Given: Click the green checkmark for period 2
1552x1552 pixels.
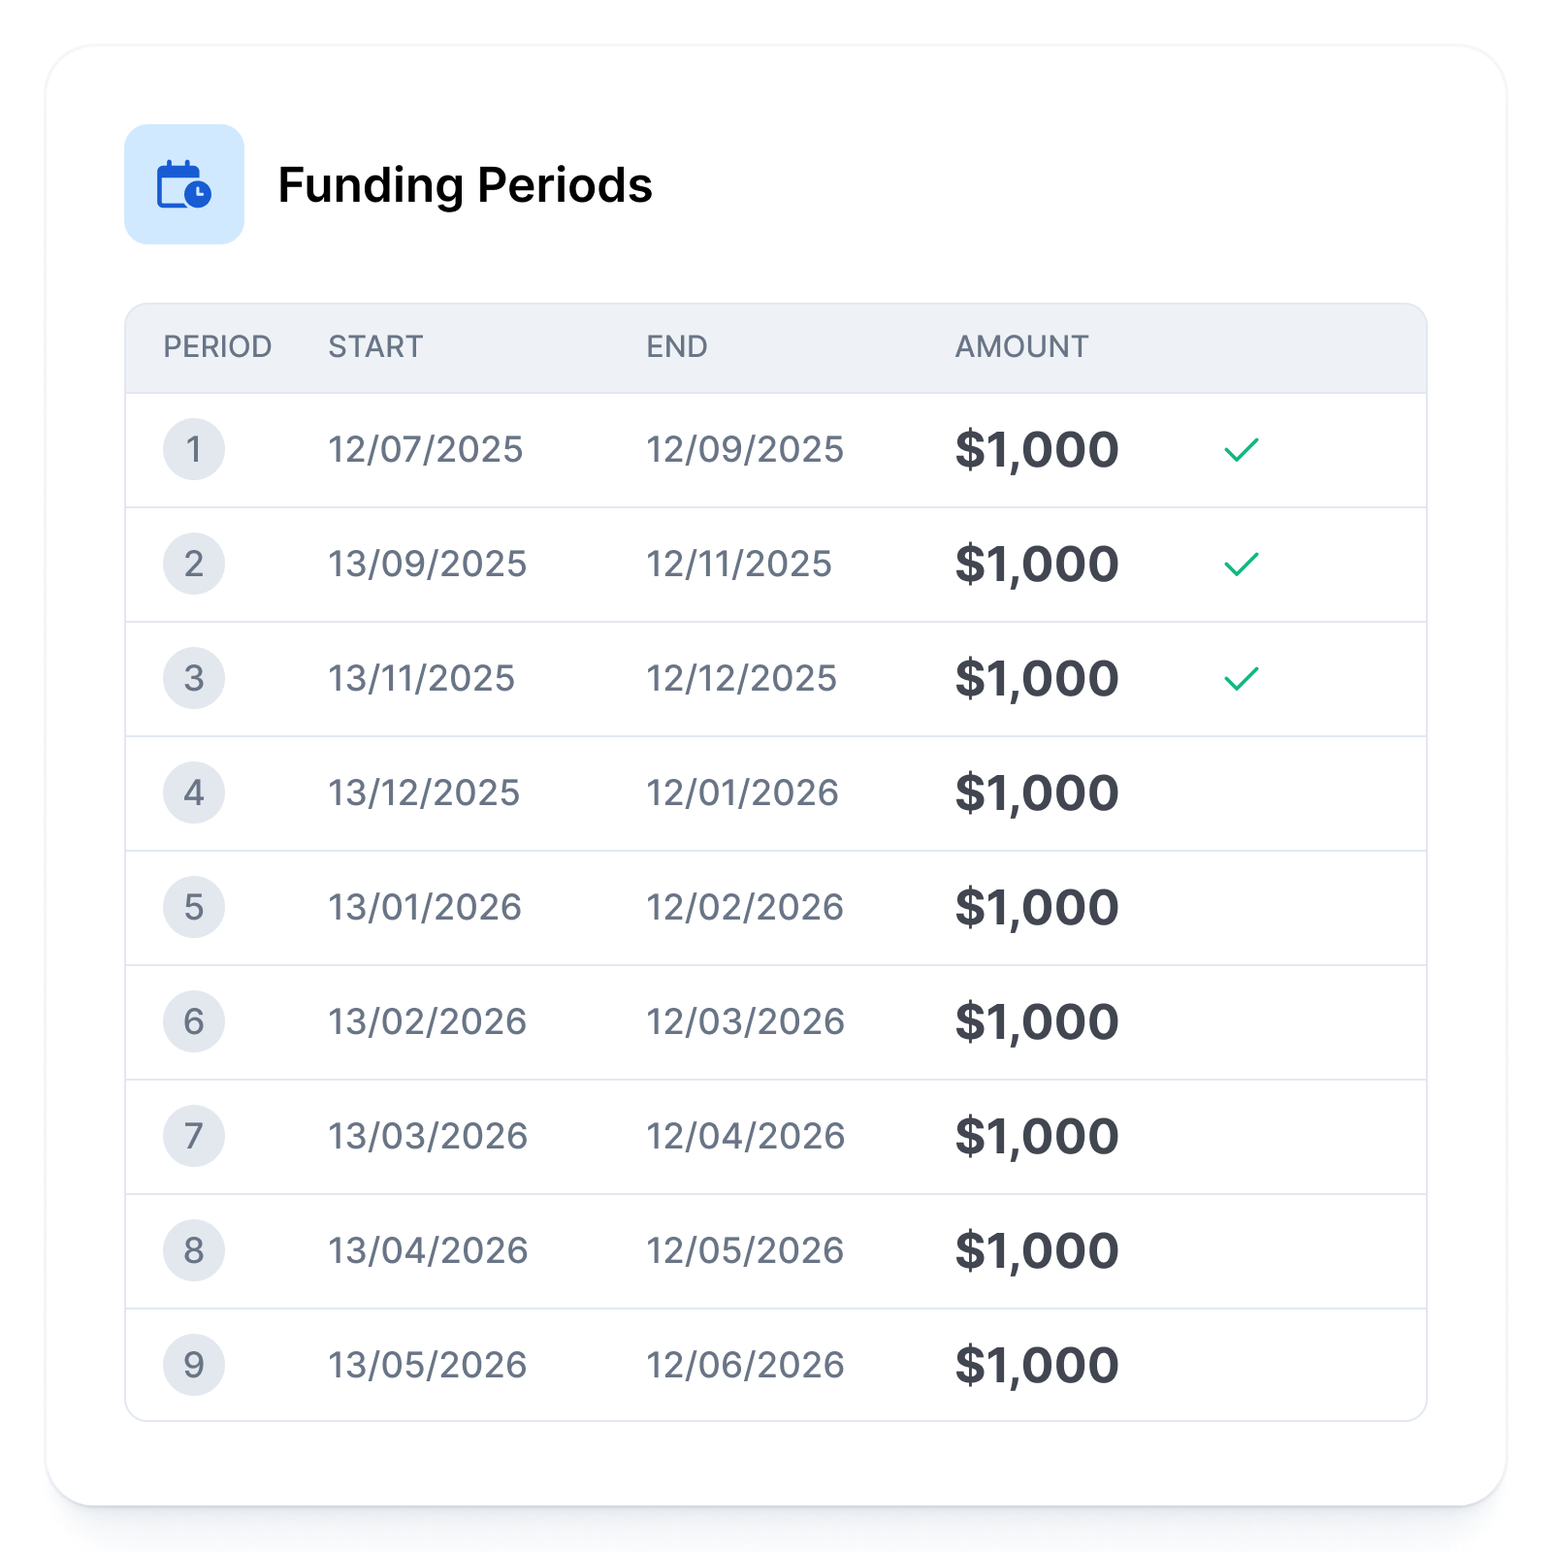Looking at the screenshot, I should 1241,565.
